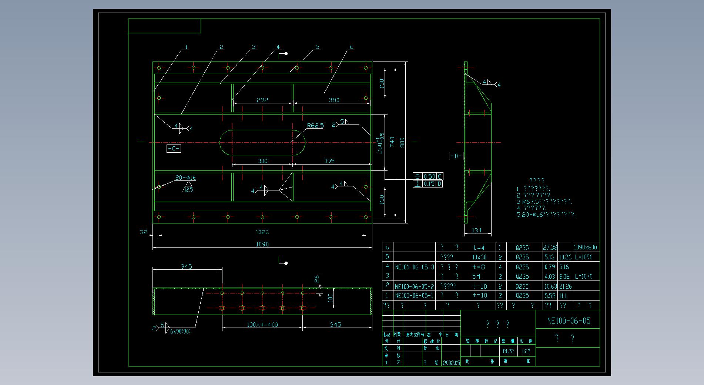Click the 'L=1090' remark cell
704x385 pixels.
click(584, 257)
